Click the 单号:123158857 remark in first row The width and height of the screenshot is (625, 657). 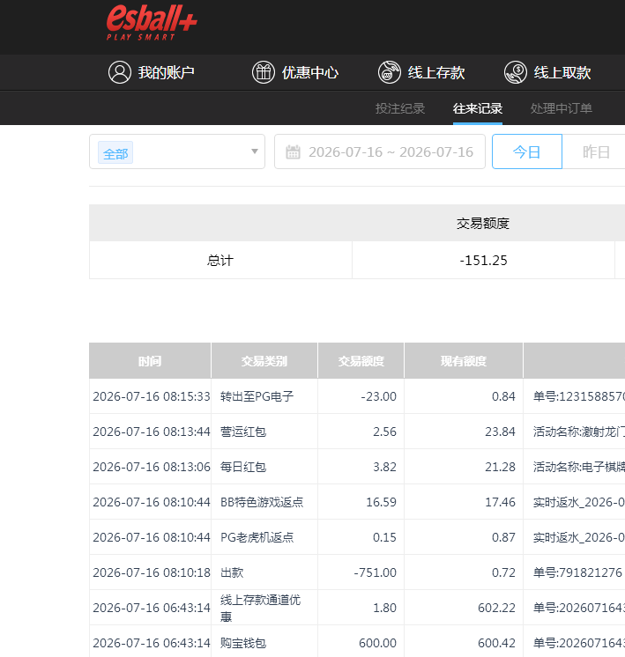tap(579, 396)
